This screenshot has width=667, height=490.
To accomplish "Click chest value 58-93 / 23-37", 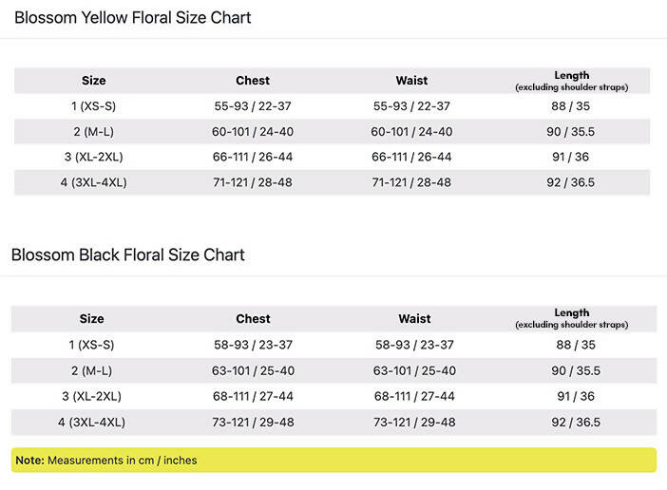I will click(x=253, y=345).
